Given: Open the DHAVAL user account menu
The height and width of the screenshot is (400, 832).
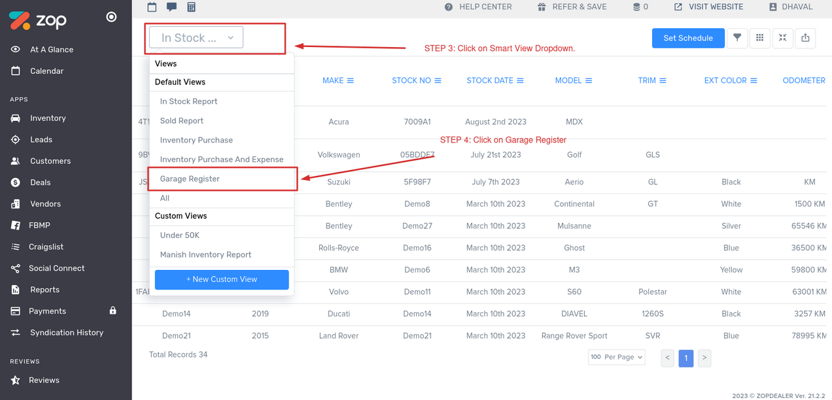Looking at the screenshot, I should (790, 7).
